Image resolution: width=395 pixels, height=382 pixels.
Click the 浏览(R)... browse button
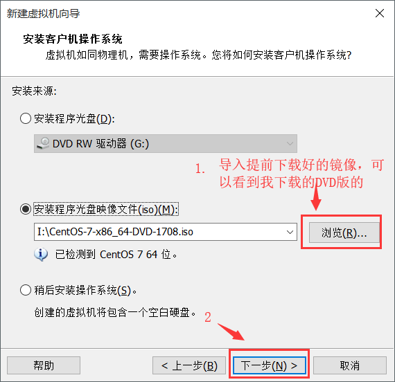pyautogui.click(x=344, y=233)
